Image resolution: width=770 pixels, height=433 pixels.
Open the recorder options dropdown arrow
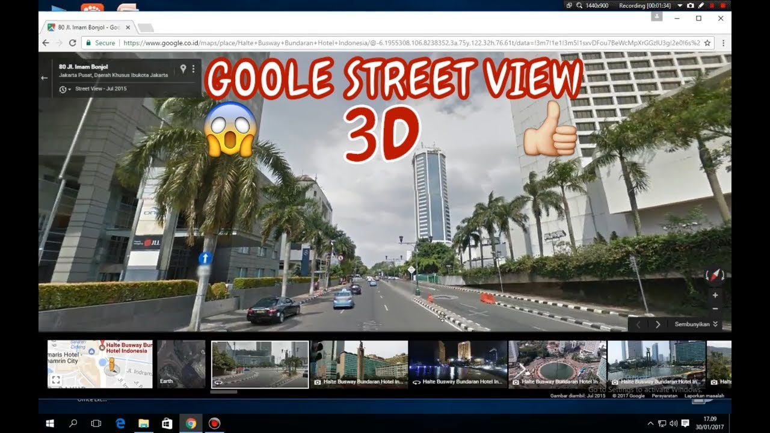(680, 5)
